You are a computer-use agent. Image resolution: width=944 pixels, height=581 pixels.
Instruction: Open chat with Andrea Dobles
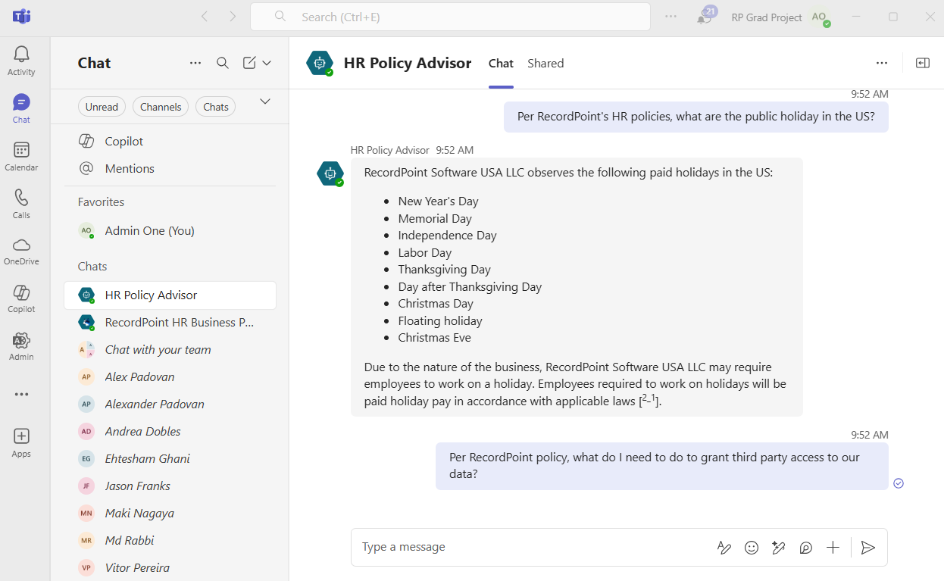coord(170,432)
